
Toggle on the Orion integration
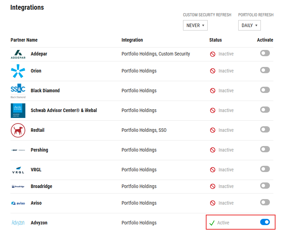(x=265, y=70)
